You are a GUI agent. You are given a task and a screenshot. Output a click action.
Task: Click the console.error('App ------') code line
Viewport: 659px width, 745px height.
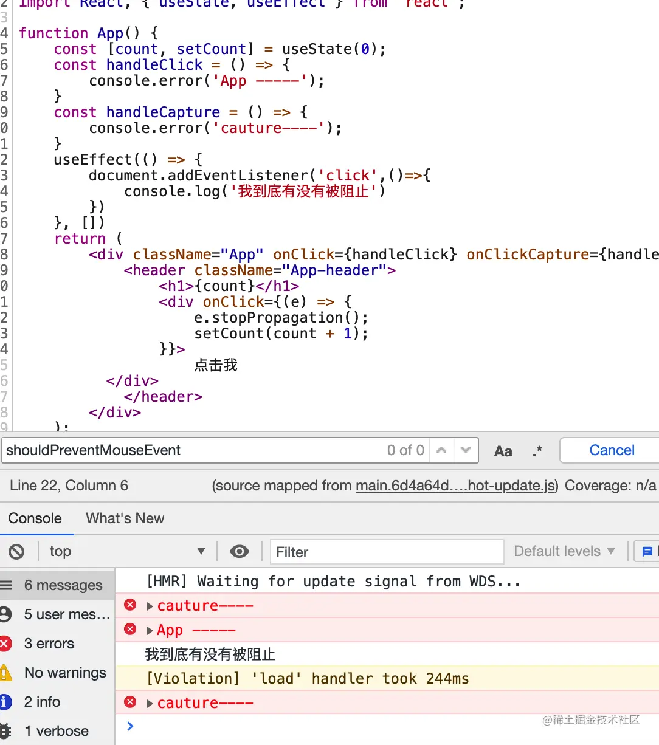click(207, 81)
